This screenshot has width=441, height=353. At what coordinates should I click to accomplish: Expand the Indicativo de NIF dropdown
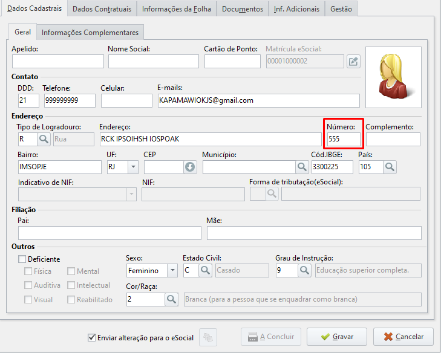(x=131, y=194)
